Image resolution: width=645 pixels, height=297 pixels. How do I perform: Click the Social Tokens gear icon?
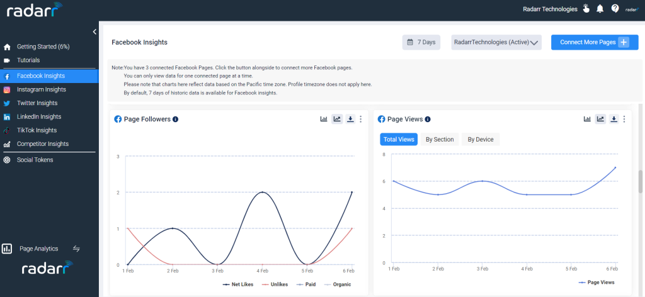coord(6,160)
